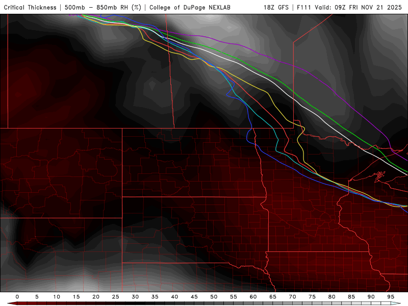Screen dimensions: 408x306
Task: Click the colorbar label "35"
Action: click(x=155, y=297)
